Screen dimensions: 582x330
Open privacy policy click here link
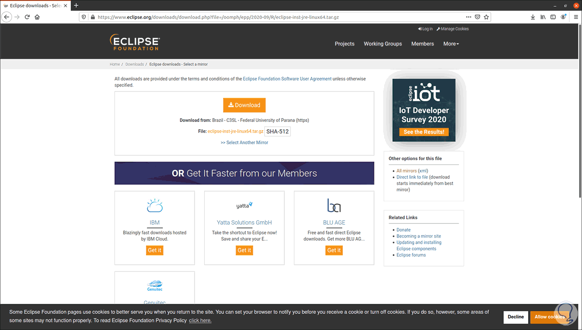coord(200,320)
